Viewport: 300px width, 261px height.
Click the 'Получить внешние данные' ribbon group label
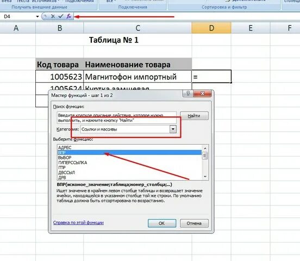(40, 7)
